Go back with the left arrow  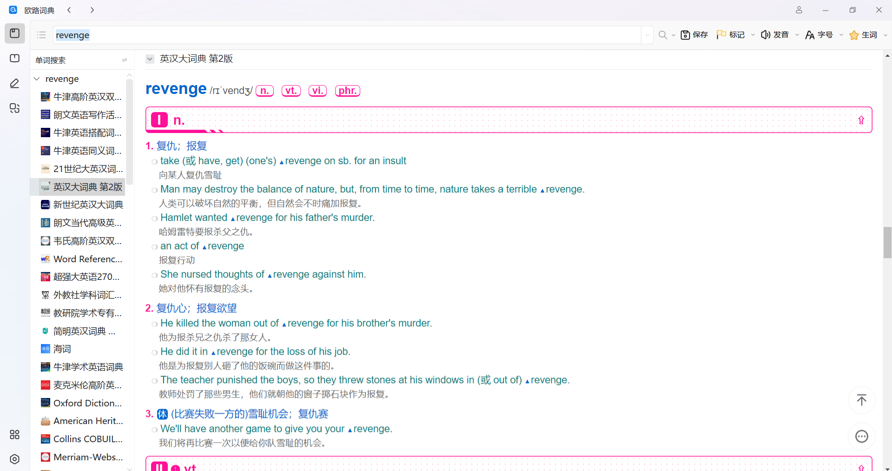69,10
